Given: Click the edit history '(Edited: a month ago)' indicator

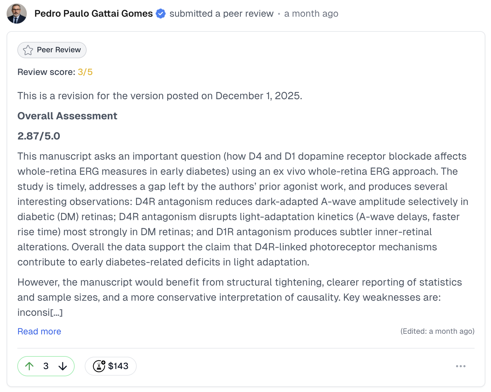Looking at the screenshot, I should coord(437,331).
